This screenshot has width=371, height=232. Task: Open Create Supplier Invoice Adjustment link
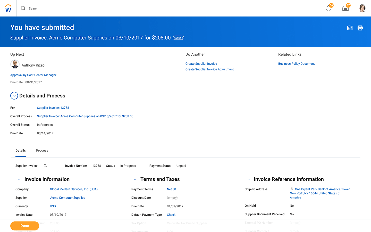pyautogui.click(x=209, y=69)
